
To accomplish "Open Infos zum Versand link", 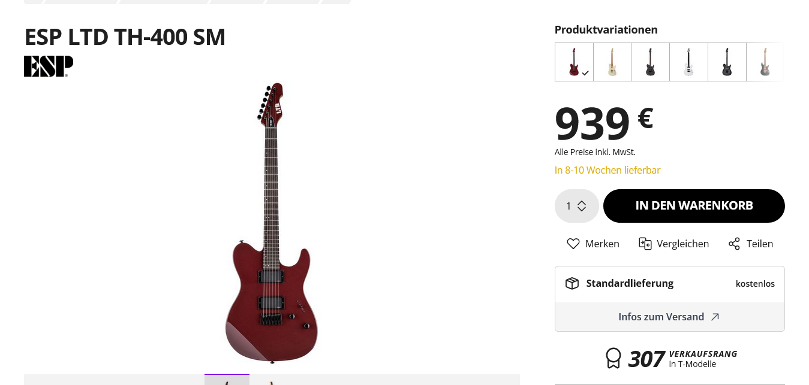I will point(661,317).
